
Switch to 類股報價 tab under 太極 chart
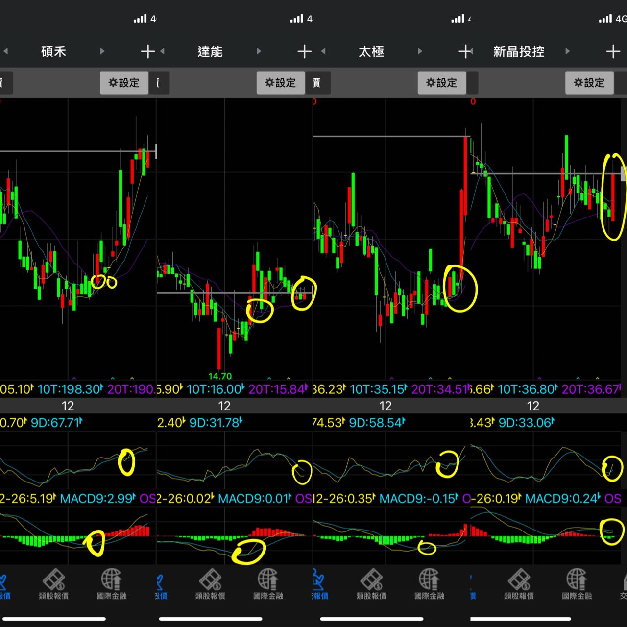371,584
